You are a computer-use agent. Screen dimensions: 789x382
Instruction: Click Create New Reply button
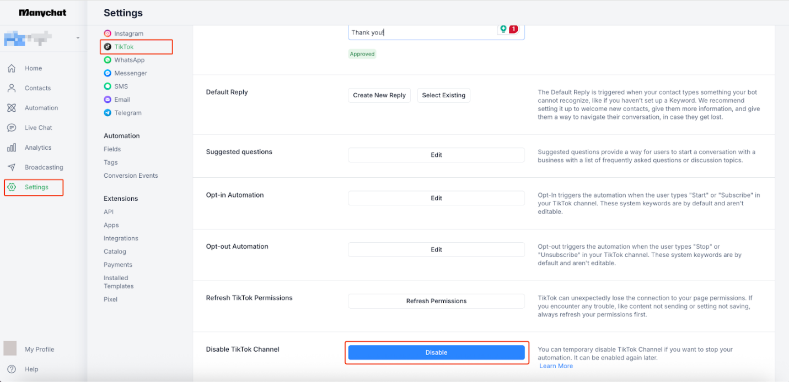click(x=379, y=95)
